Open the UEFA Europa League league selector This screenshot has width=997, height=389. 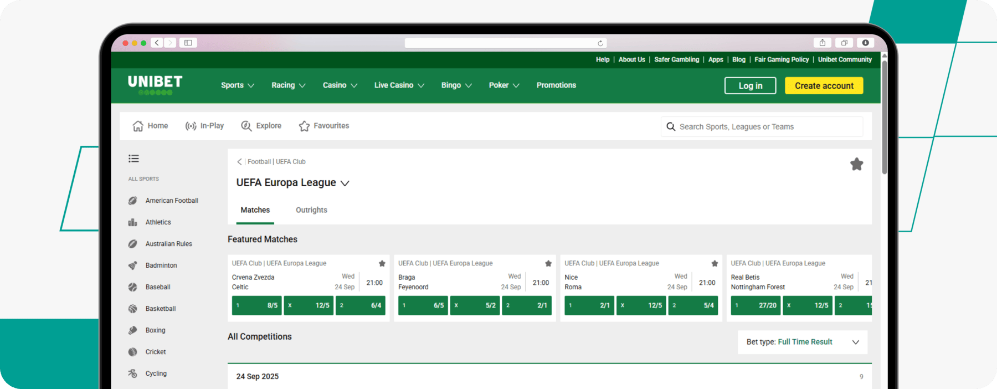[x=292, y=183]
